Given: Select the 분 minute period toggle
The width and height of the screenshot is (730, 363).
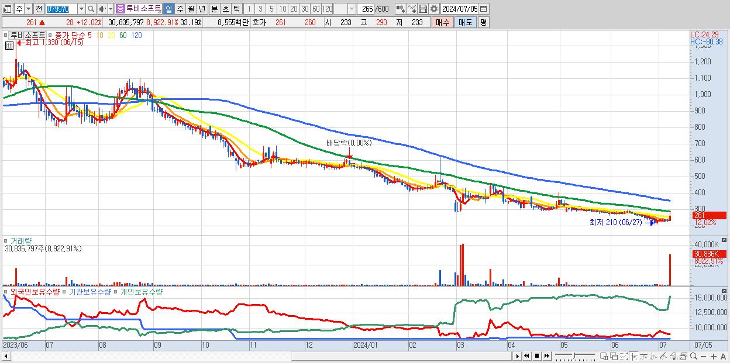Looking at the screenshot, I should 214,9.
